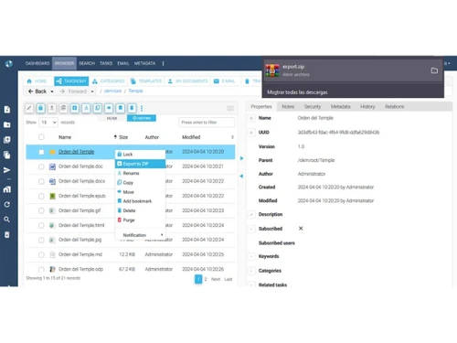The width and height of the screenshot is (457, 343).
Task: Toggle the select-all header checkbox
Action: tap(41, 137)
